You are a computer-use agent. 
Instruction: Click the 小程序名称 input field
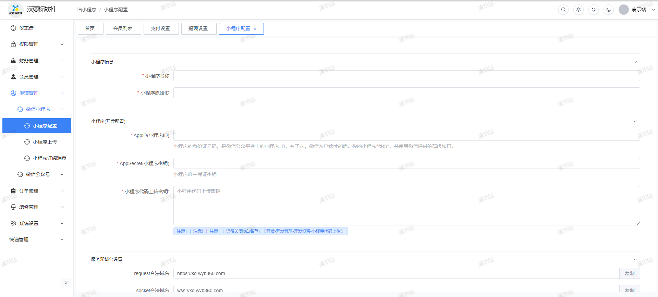coord(406,76)
